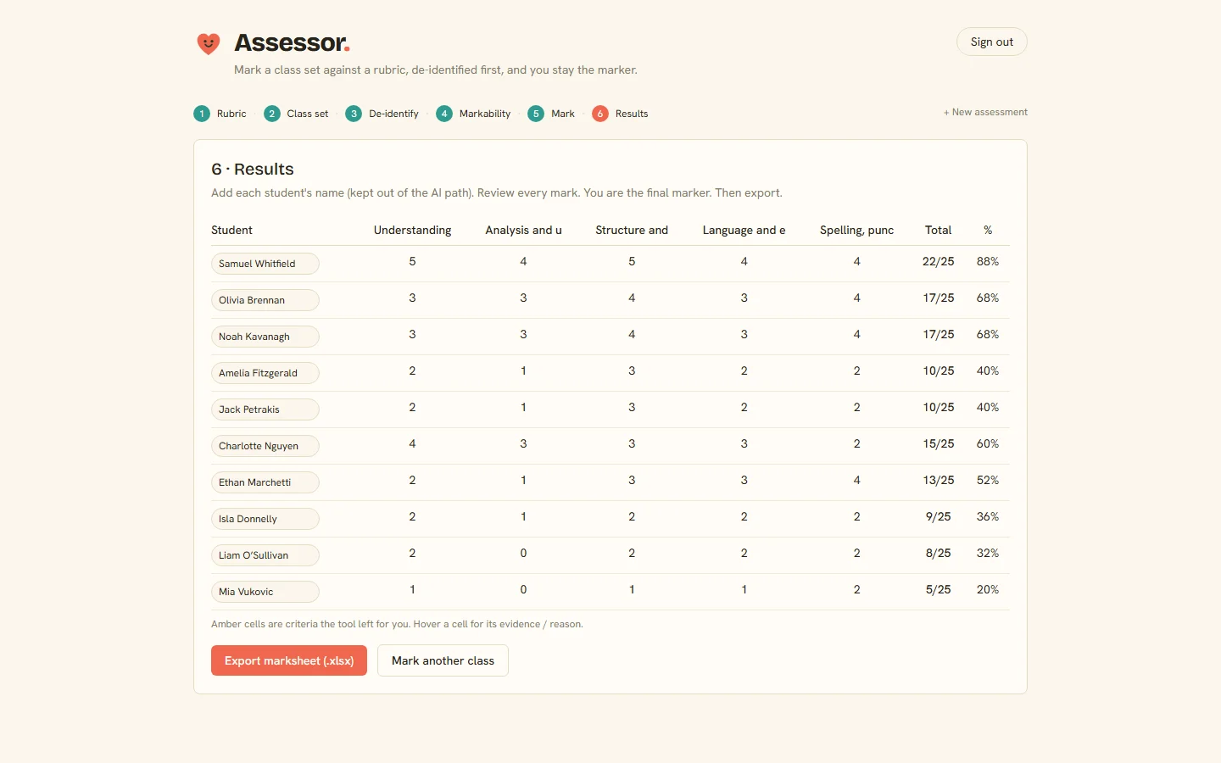The width and height of the screenshot is (1221, 763).
Task: Click the step 6 Results circle
Action: pos(600,114)
